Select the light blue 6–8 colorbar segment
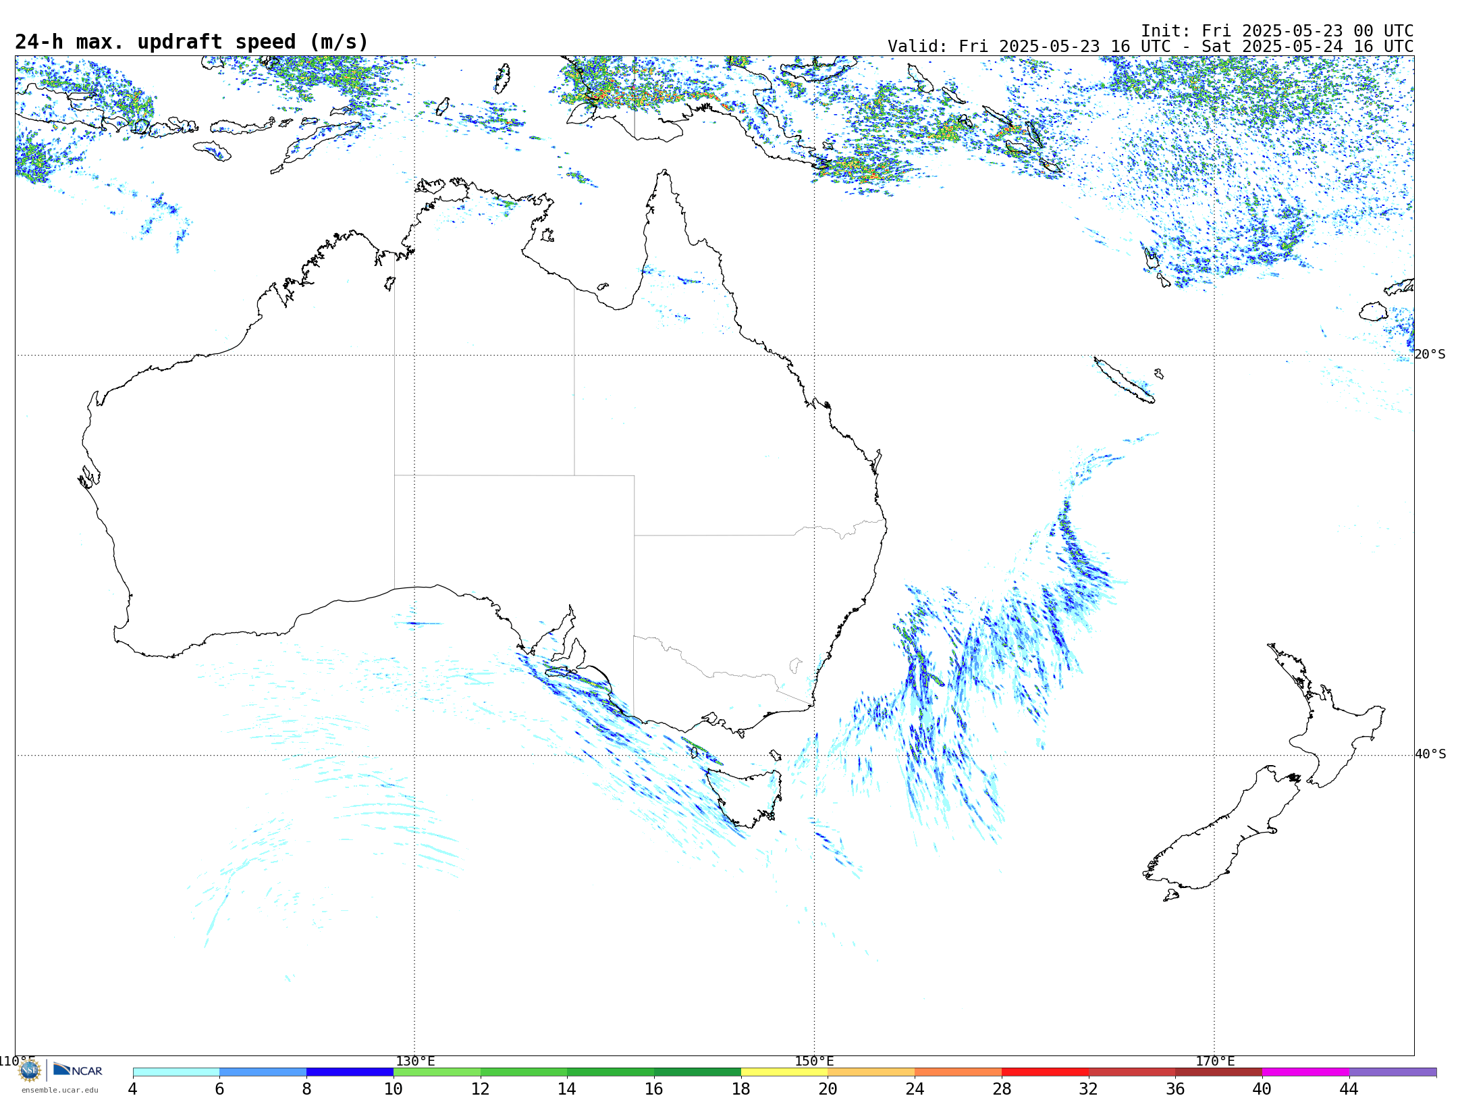 click(x=263, y=1072)
